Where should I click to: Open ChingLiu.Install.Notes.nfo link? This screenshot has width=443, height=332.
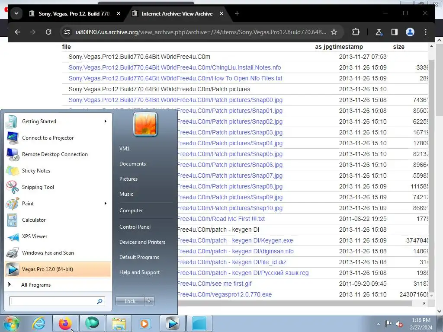175,68
